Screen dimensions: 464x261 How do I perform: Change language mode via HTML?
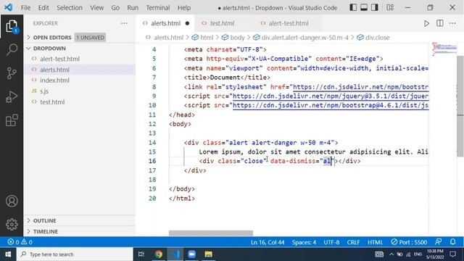pyautogui.click(x=376, y=242)
